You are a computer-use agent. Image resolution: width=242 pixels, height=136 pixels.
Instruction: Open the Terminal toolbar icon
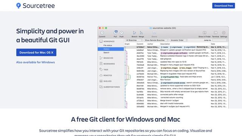(216, 33)
